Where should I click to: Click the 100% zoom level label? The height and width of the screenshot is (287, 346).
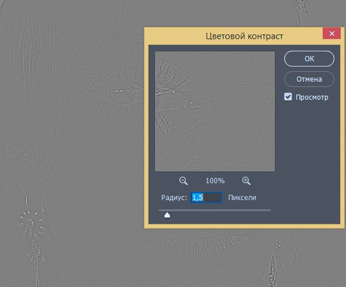(215, 181)
